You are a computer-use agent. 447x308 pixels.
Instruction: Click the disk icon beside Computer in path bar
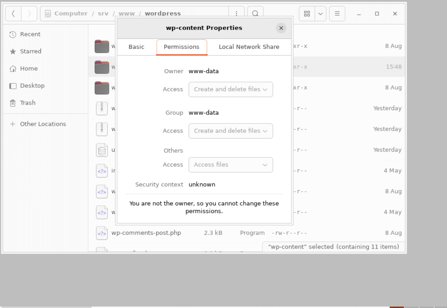click(48, 14)
